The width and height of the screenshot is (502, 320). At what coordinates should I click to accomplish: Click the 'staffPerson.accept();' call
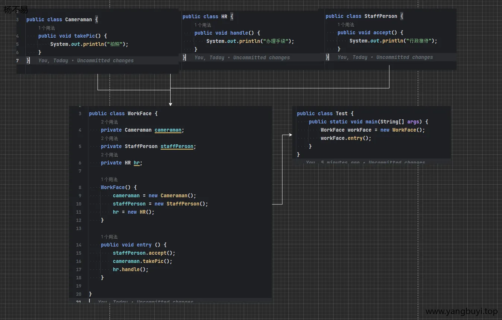144,253
